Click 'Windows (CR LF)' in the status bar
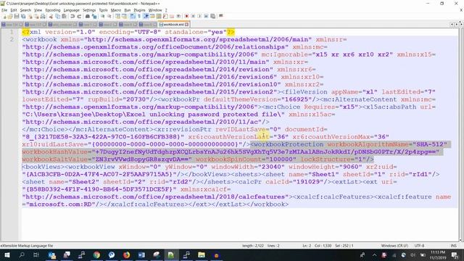Viewport: 464px width, 261px height. [394, 246]
